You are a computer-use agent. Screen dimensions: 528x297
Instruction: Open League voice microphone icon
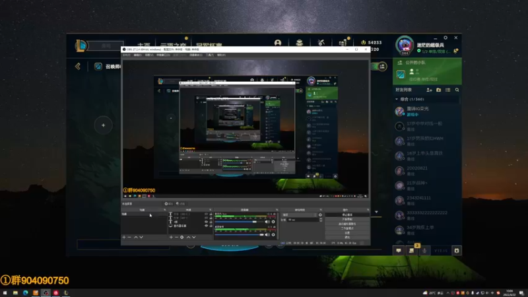(x=424, y=251)
